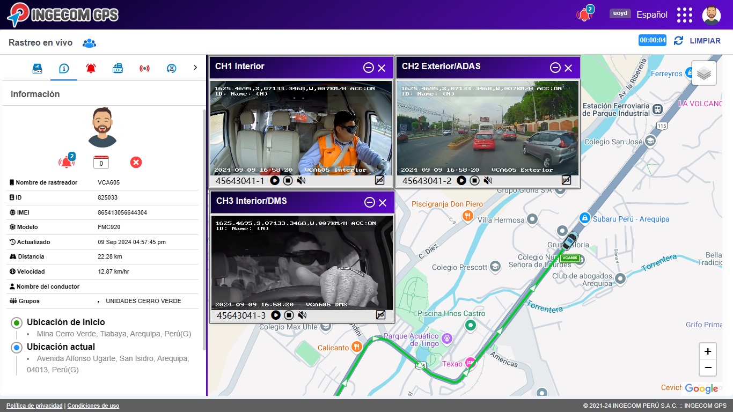733x412 pixels.
Task: Open the history hourglass tab
Action: coord(171,68)
